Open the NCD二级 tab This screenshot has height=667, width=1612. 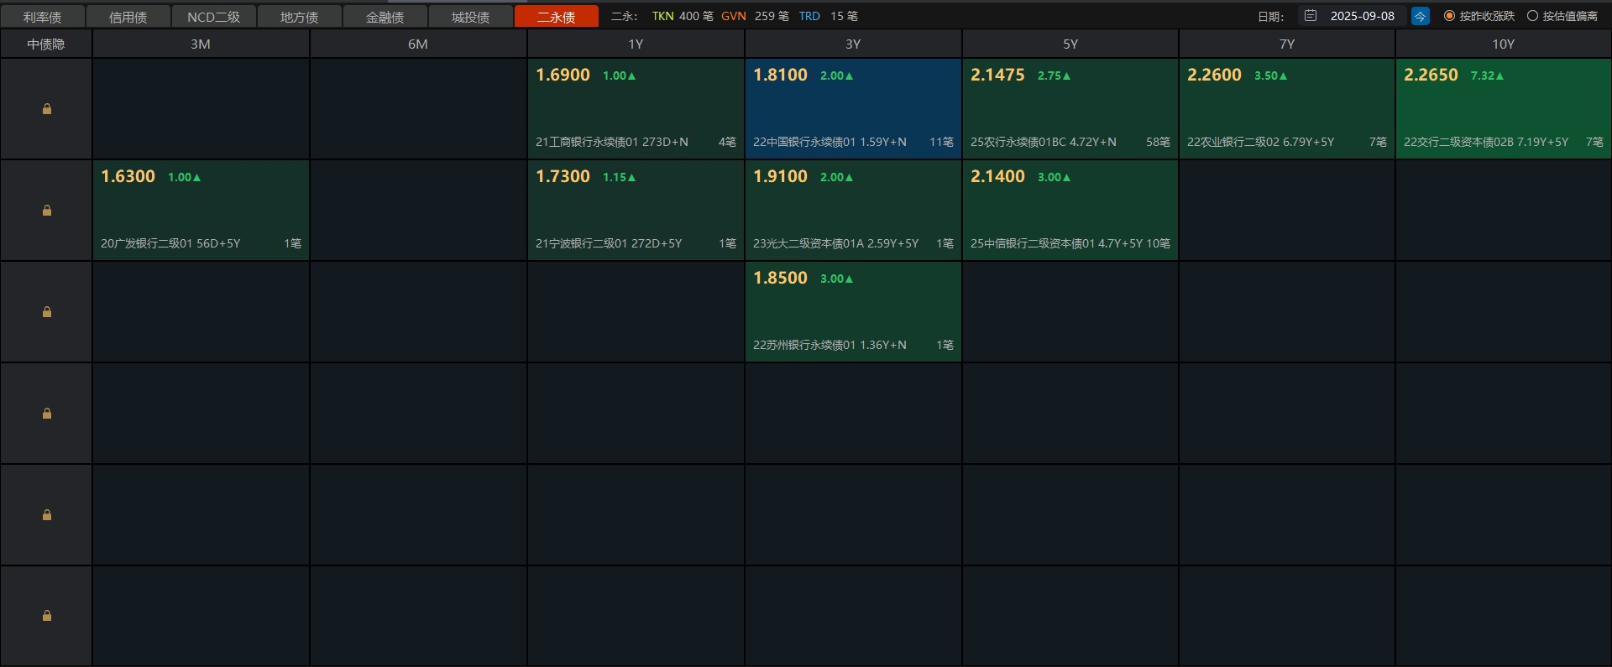214,17
